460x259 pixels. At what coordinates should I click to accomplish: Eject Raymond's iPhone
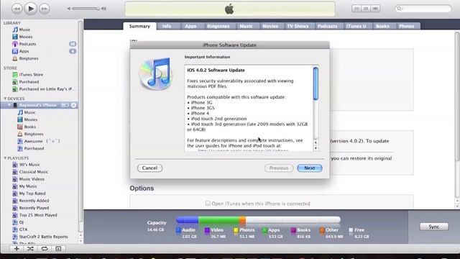coord(73,105)
